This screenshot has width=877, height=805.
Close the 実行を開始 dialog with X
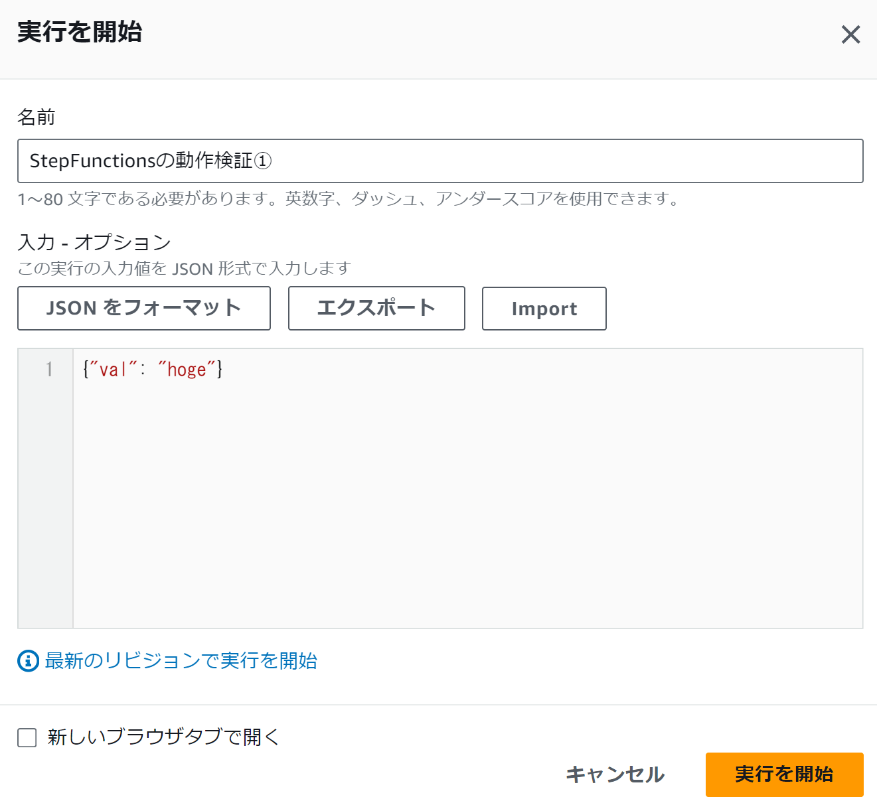850,35
